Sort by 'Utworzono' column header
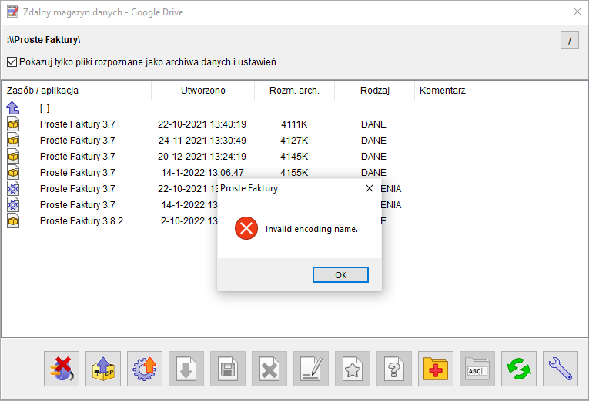The height and width of the screenshot is (401, 589). pyautogui.click(x=202, y=91)
